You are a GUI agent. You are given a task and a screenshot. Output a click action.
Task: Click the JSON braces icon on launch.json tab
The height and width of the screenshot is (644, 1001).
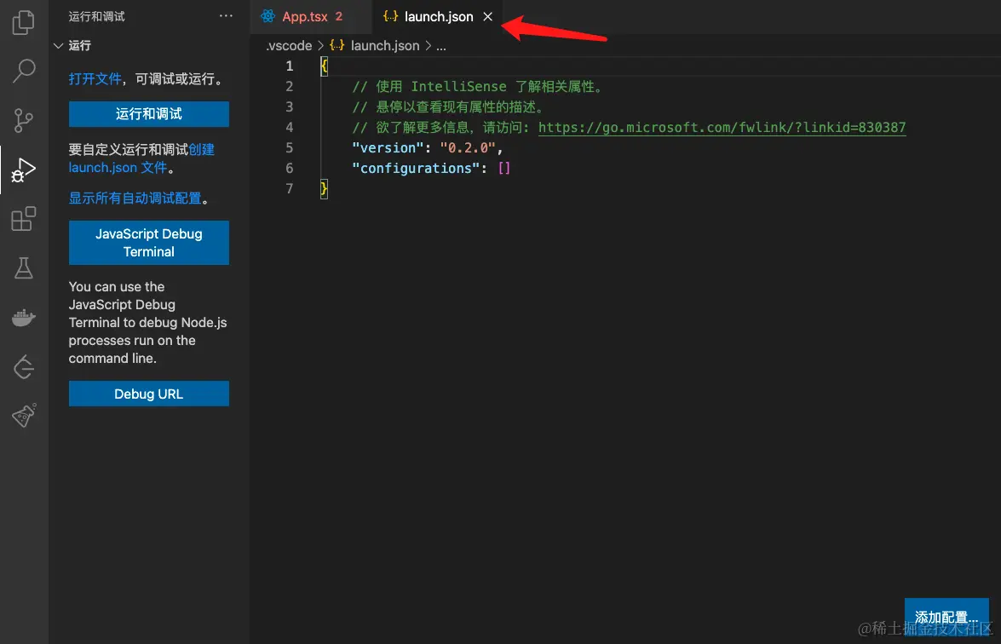coord(391,16)
